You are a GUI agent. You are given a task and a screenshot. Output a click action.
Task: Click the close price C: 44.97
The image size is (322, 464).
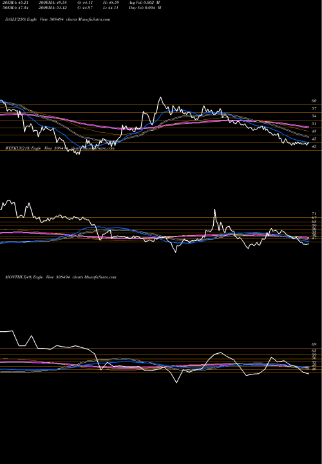(x=84, y=8)
